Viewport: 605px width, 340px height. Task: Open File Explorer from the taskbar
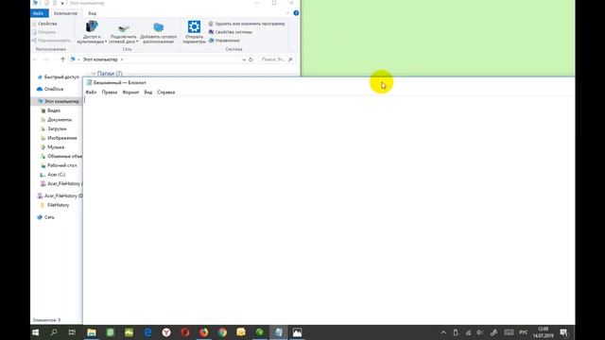(x=92, y=332)
